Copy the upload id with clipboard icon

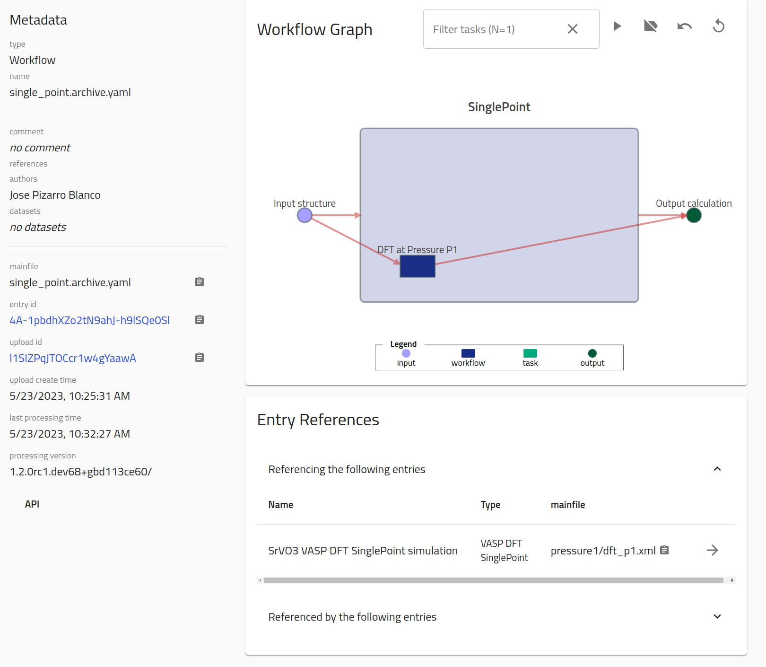(x=200, y=358)
